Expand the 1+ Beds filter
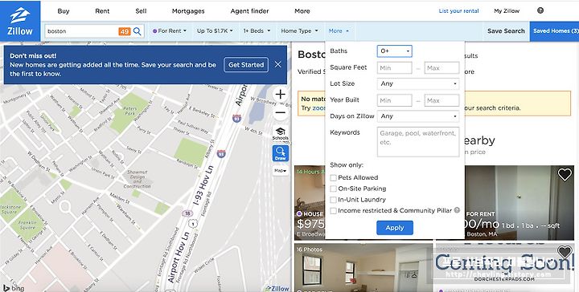The image size is (579, 292). 257,31
